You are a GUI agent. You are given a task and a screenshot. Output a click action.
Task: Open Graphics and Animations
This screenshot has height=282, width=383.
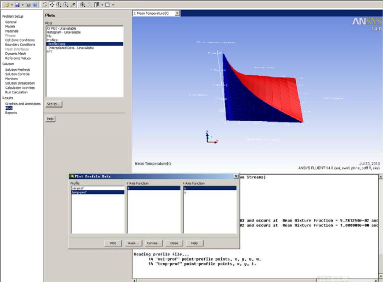[23, 104]
